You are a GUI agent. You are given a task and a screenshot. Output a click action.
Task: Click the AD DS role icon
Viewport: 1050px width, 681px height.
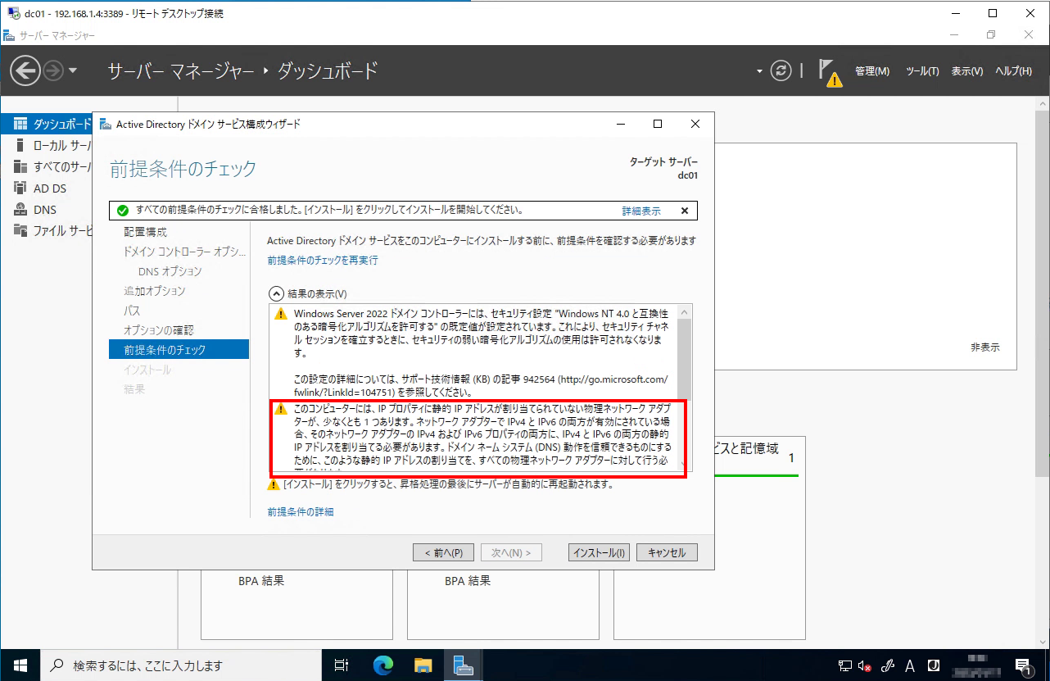(x=20, y=188)
